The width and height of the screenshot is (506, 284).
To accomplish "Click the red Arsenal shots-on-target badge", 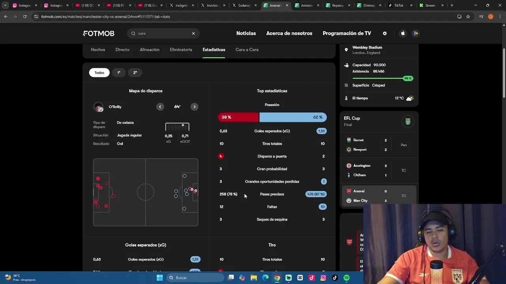I will pos(221,156).
